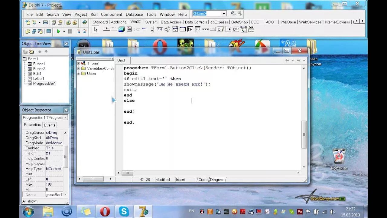Click the Save All toolbar icon
The image size is (387, 218).
[54, 22]
